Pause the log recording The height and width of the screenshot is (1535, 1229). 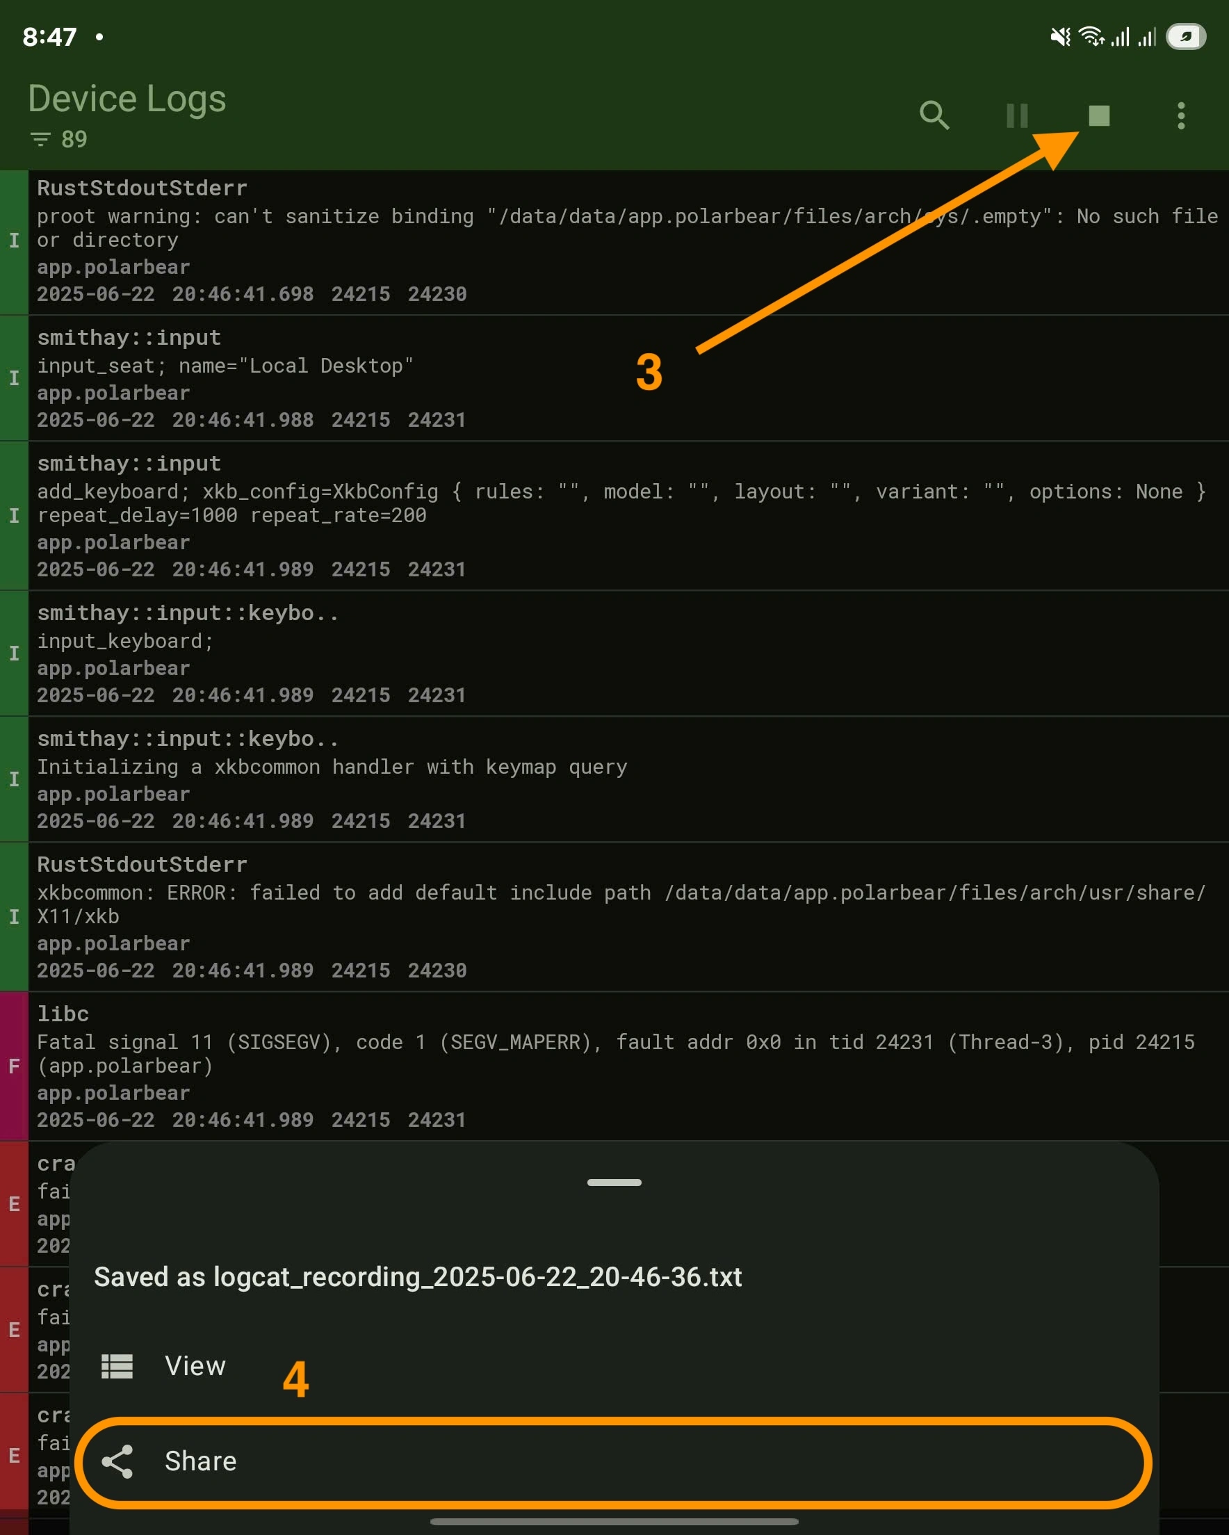pyautogui.click(x=1017, y=115)
